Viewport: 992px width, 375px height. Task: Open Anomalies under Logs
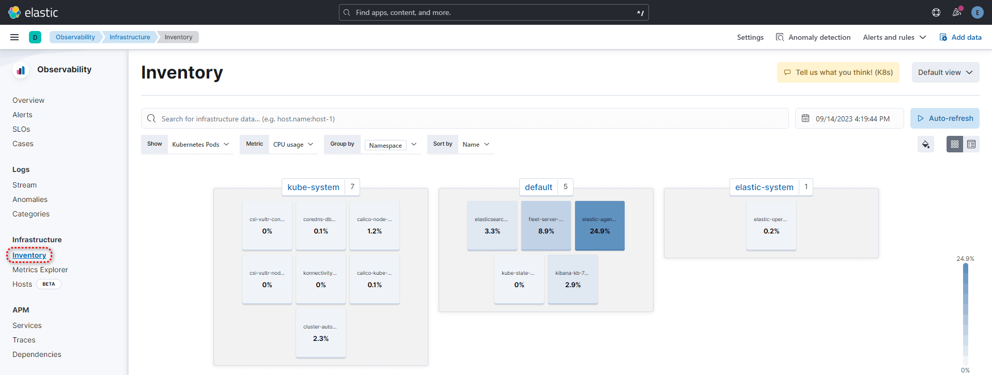coord(30,199)
